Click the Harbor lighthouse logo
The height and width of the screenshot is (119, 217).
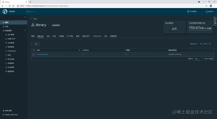5,11
